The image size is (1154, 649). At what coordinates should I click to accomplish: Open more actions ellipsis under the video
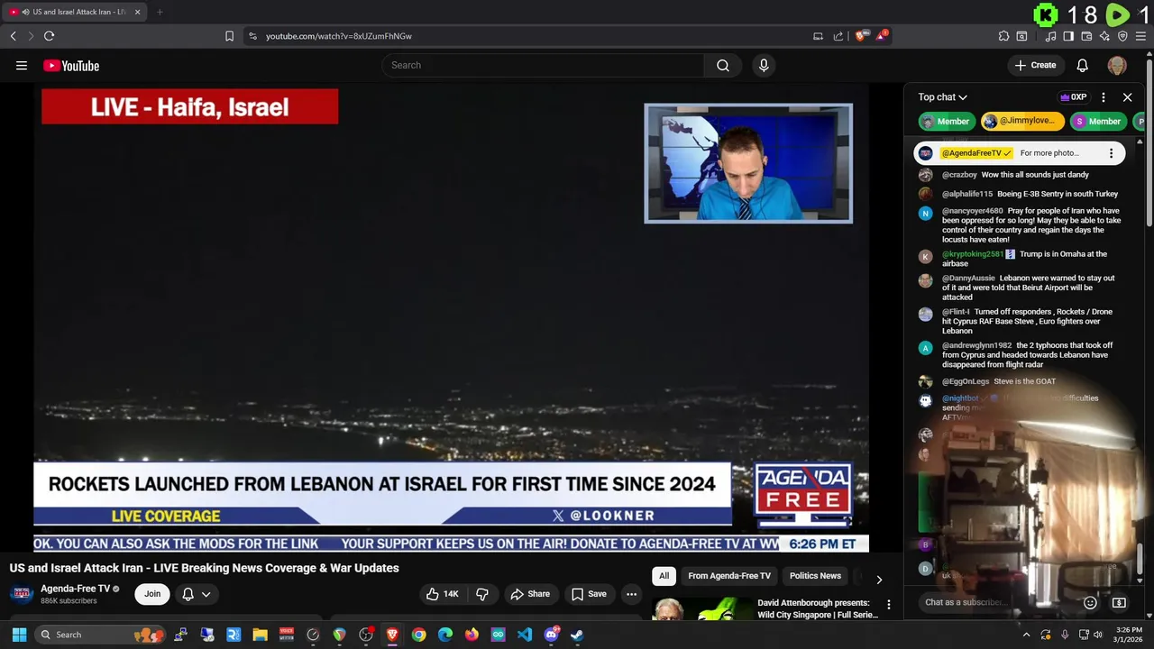point(631,594)
